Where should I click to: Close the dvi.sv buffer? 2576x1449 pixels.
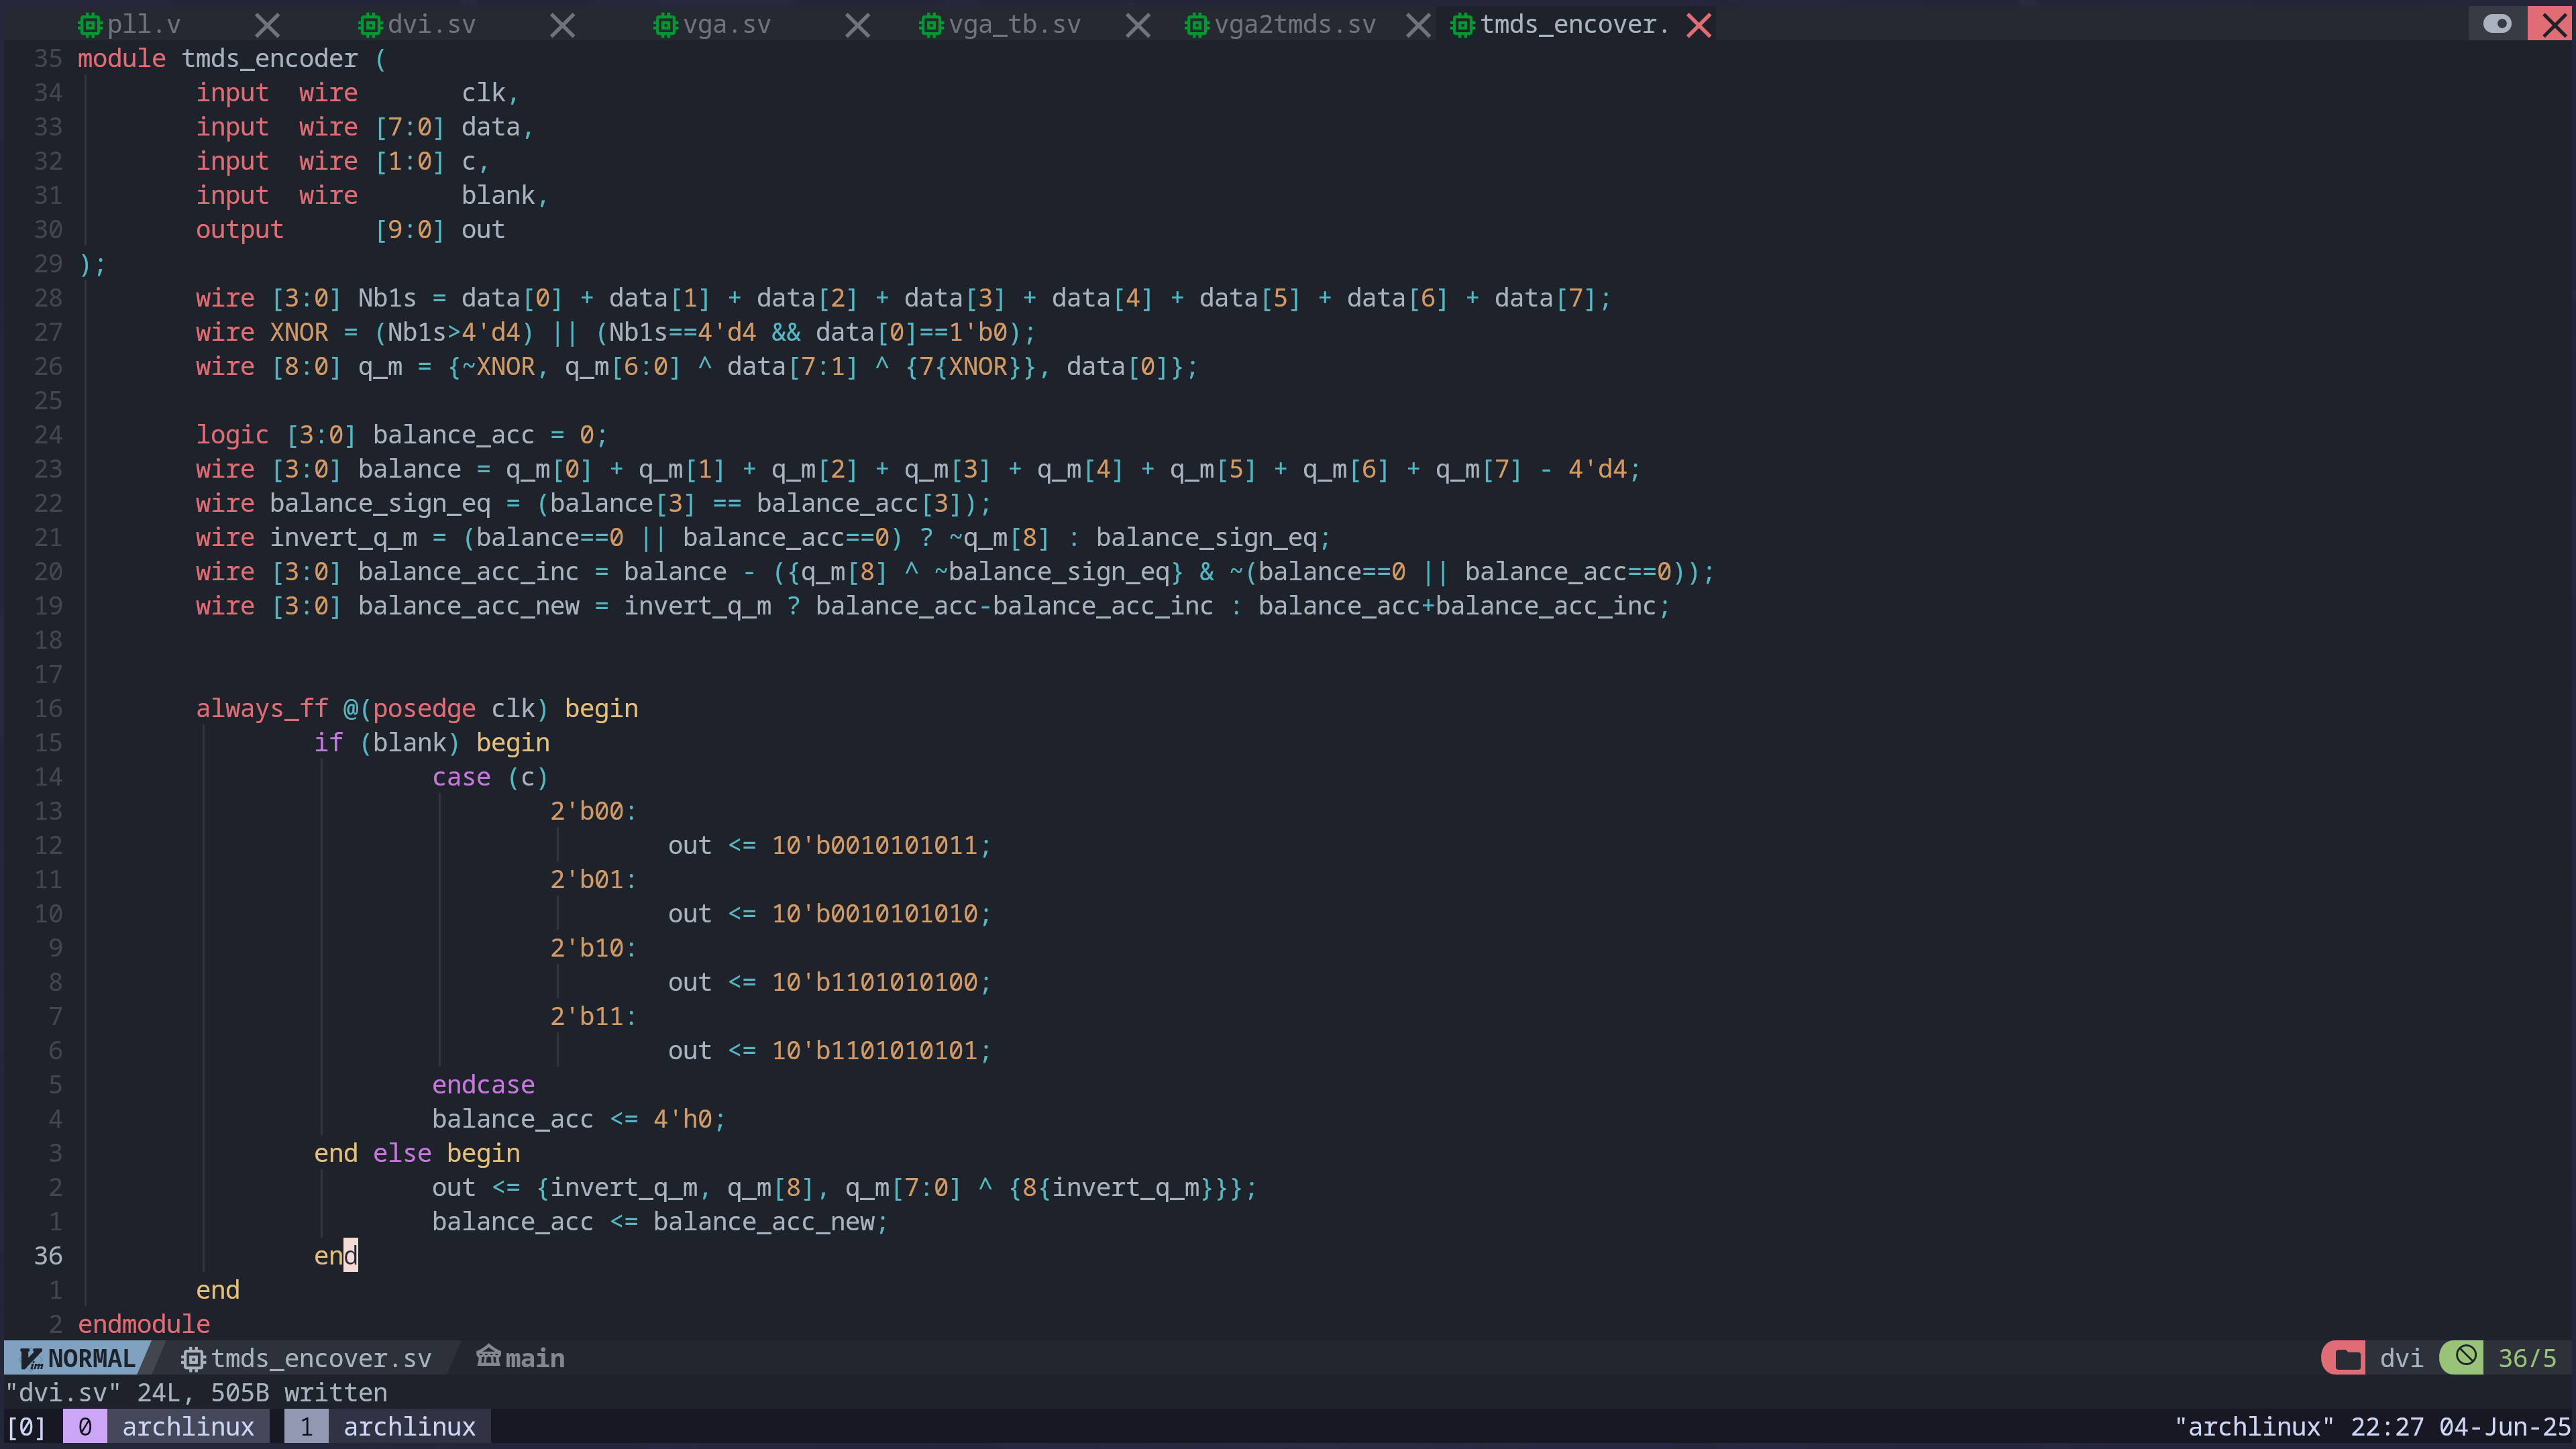[x=563, y=25]
